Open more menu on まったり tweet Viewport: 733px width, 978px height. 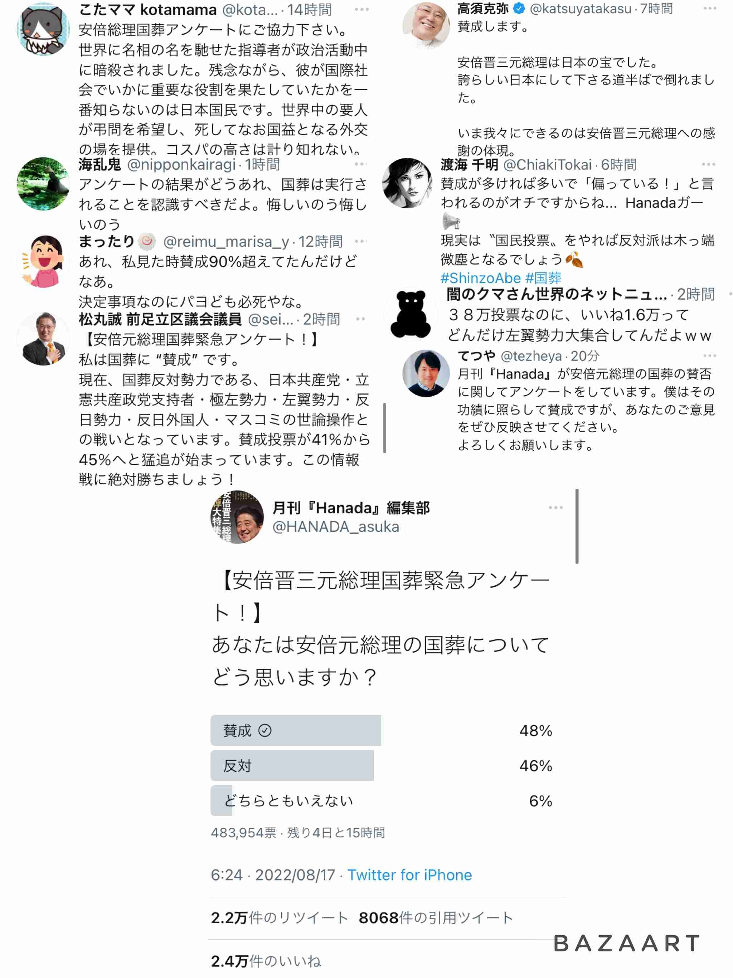[360, 241]
